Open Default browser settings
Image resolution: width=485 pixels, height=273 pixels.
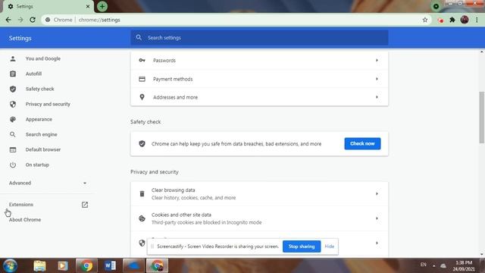[x=43, y=149]
